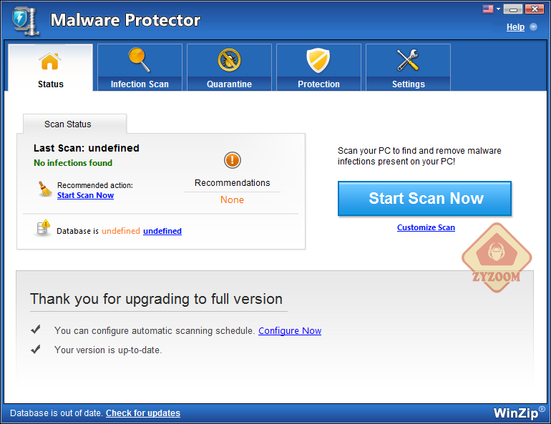Click Start Scan Now under Recommended action
The width and height of the screenshot is (551, 424).
[x=85, y=195]
